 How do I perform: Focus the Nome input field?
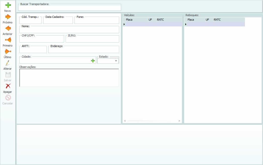[69, 30]
